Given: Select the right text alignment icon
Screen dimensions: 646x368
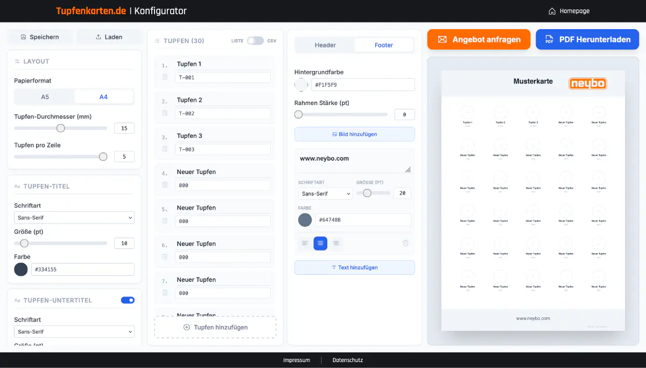Looking at the screenshot, I should (336, 243).
